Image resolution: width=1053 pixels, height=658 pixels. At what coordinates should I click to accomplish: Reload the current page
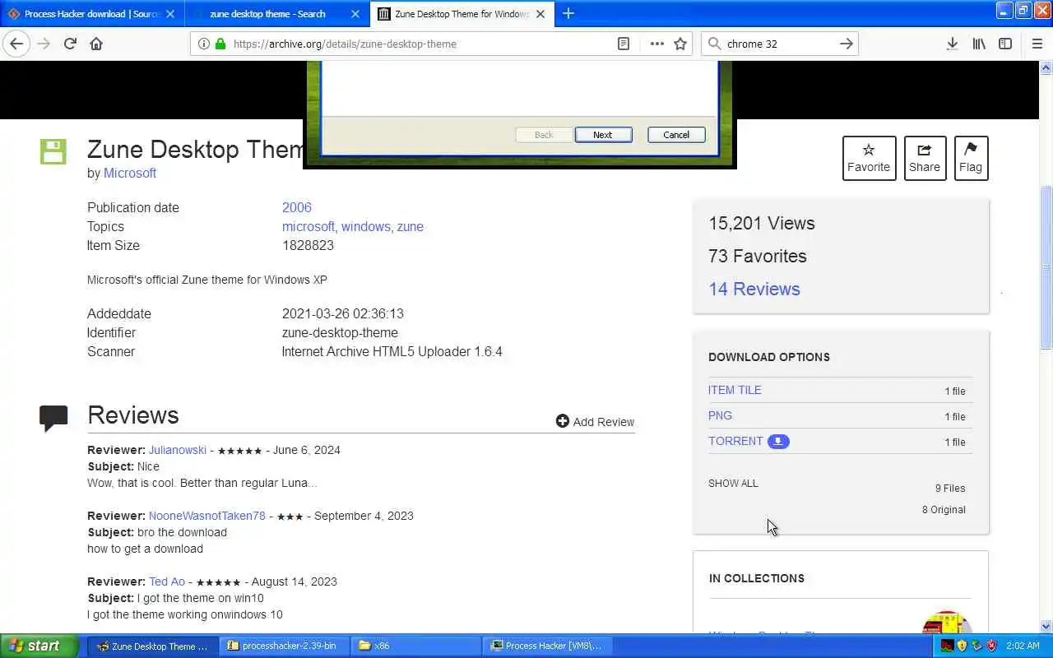[70, 44]
